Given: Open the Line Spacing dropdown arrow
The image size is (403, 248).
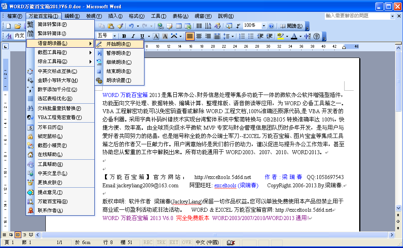Looking at the screenshot, I should (232, 36).
